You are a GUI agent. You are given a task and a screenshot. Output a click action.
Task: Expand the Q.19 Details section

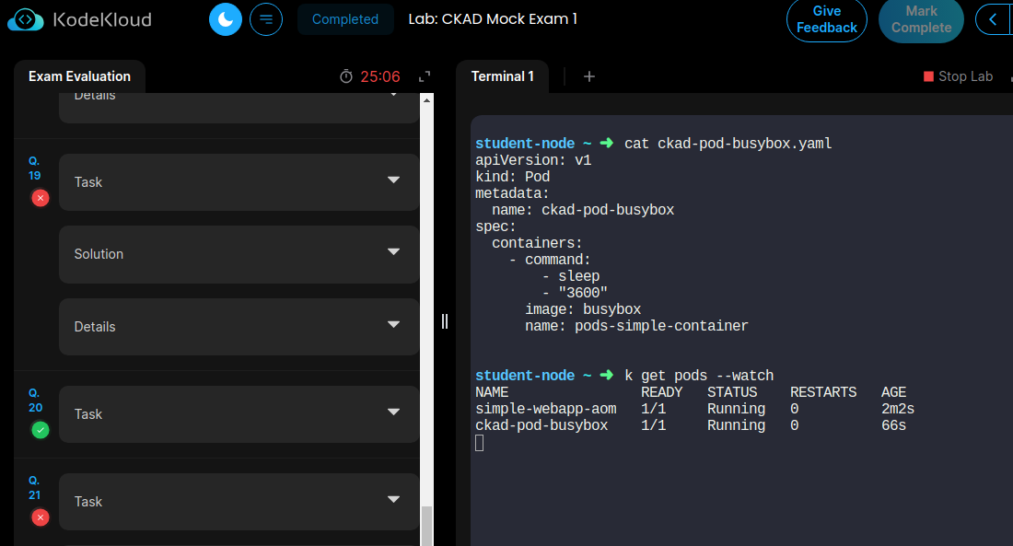point(239,327)
